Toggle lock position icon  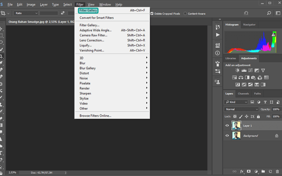[246, 117]
